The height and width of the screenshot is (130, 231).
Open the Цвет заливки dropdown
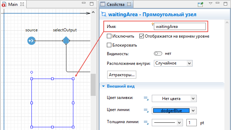[174, 99]
